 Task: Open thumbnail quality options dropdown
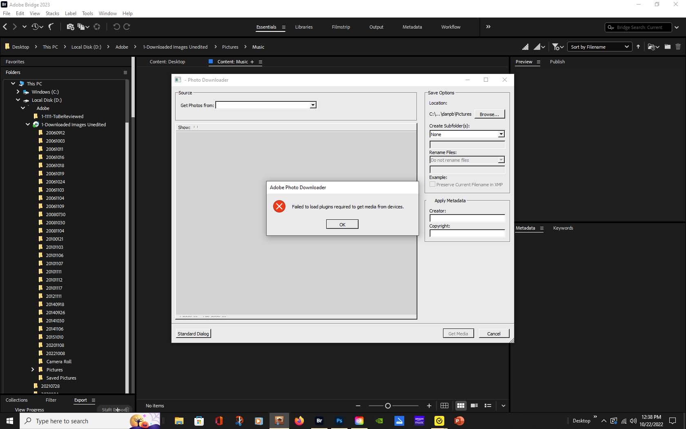(x=539, y=47)
